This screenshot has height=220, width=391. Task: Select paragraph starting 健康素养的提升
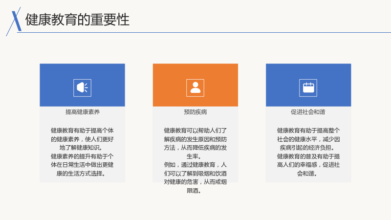pyautogui.click(x=82, y=165)
